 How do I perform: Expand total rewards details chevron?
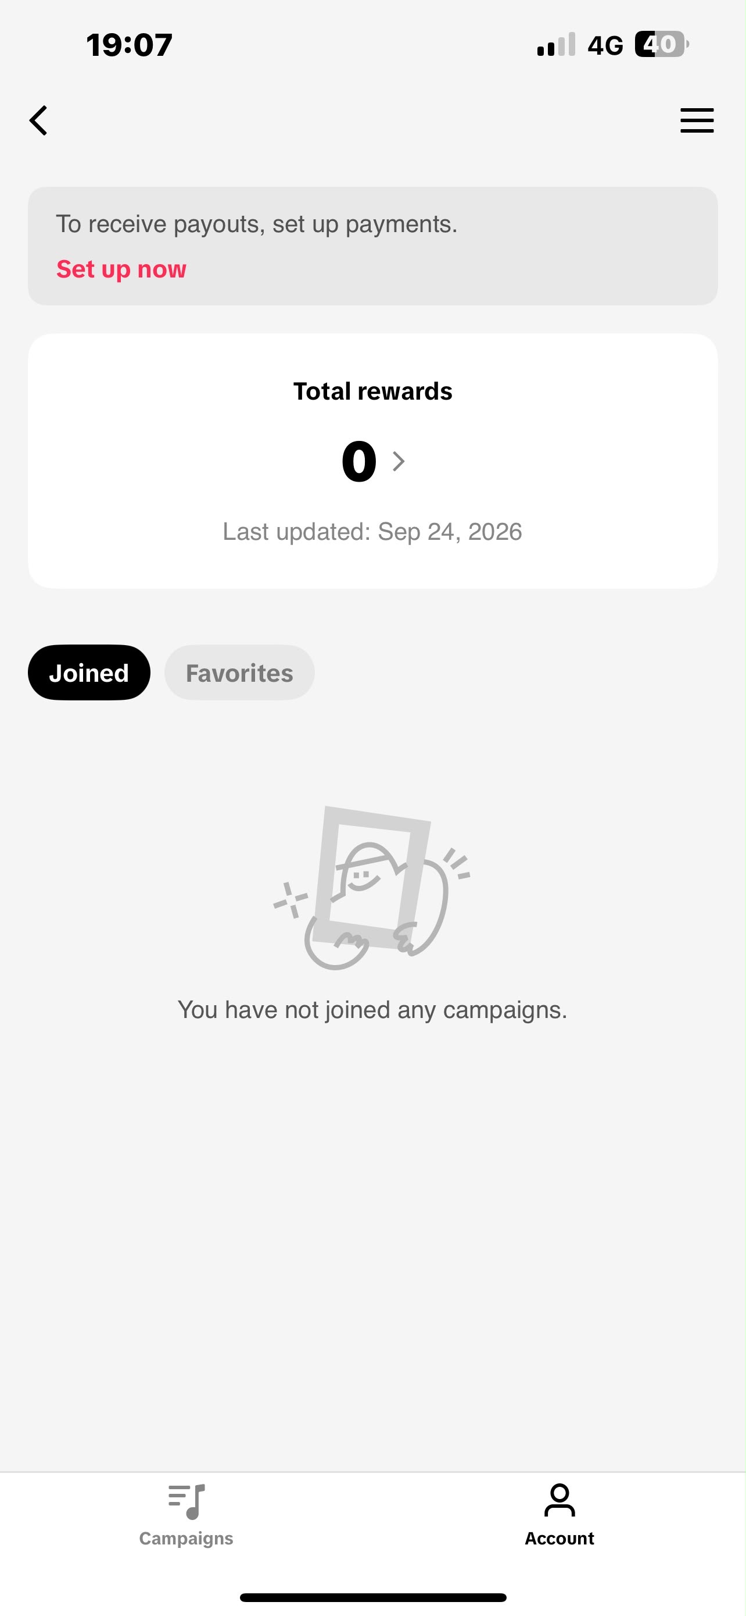[399, 461]
